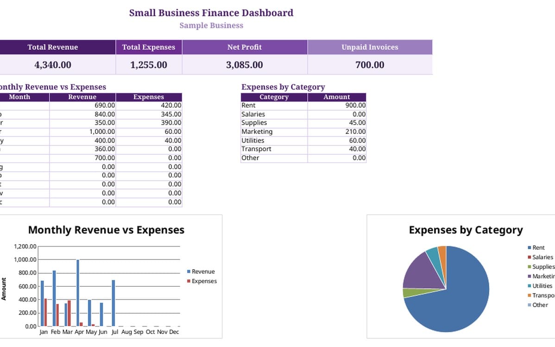The image size is (555, 347).
Task: Click the 1,200.00 y-axis label
Action: coord(25,246)
